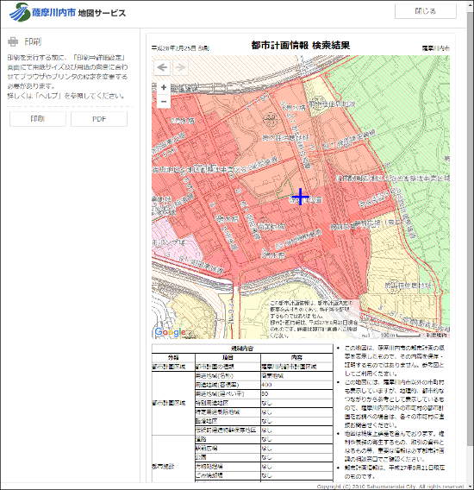Zoom out the map with minus button
The image size is (474, 490).
[163, 102]
